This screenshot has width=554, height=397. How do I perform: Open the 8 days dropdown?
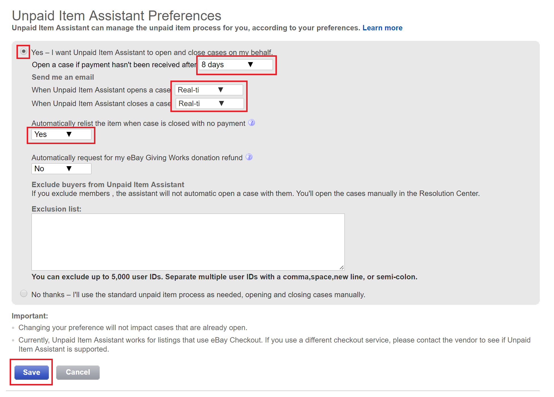coord(236,65)
